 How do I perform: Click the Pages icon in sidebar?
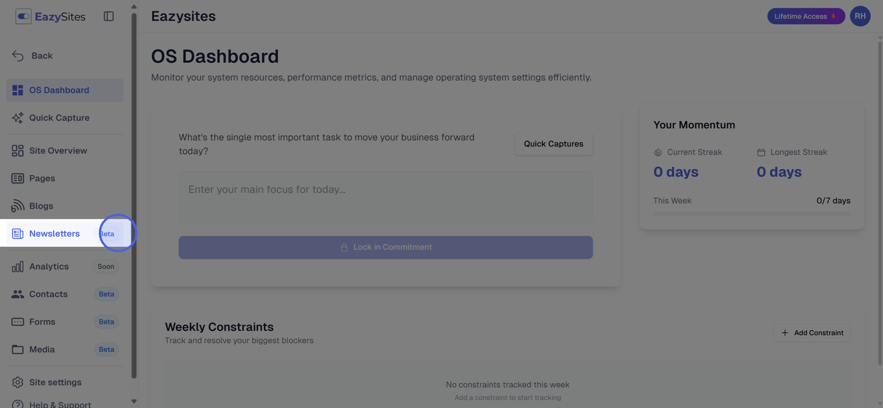coord(18,178)
